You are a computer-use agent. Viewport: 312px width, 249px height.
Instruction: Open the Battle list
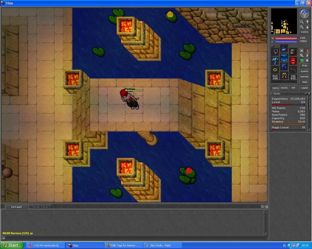284,88
